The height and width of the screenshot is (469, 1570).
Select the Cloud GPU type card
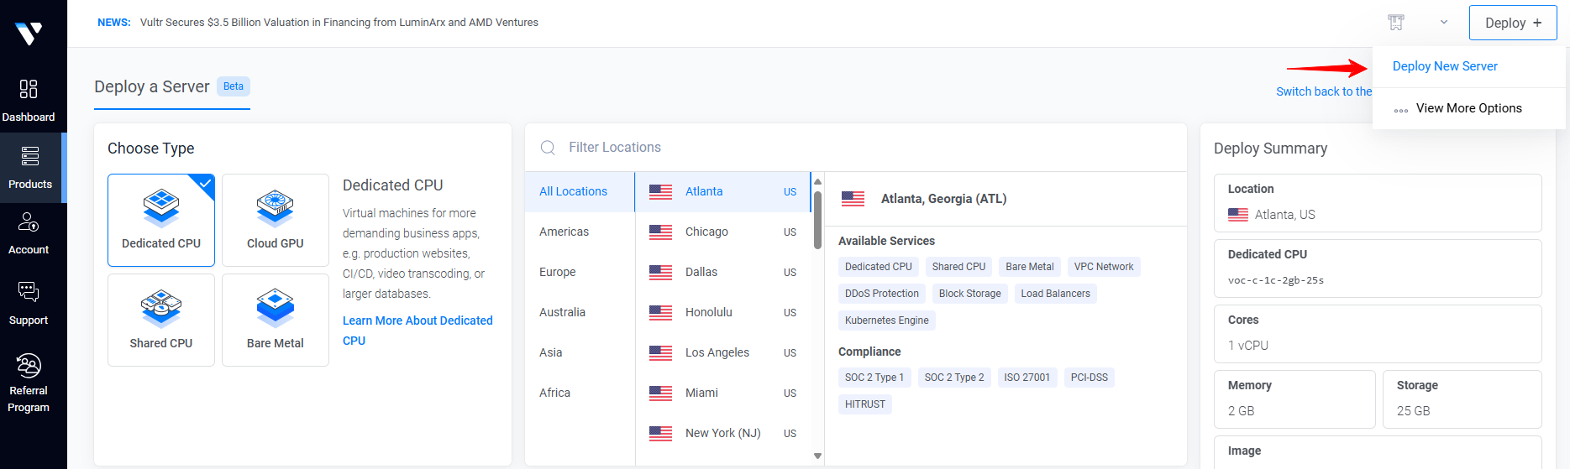coord(276,220)
